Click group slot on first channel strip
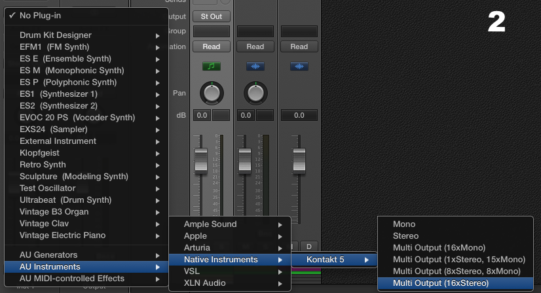The height and width of the screenshot is (293, 541). point(211,31)
